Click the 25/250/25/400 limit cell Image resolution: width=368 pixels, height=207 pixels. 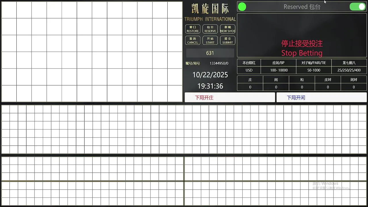349,70
